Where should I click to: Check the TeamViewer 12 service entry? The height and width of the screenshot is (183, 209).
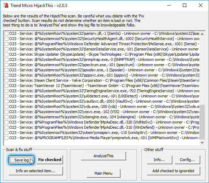[x=6, y=86]
